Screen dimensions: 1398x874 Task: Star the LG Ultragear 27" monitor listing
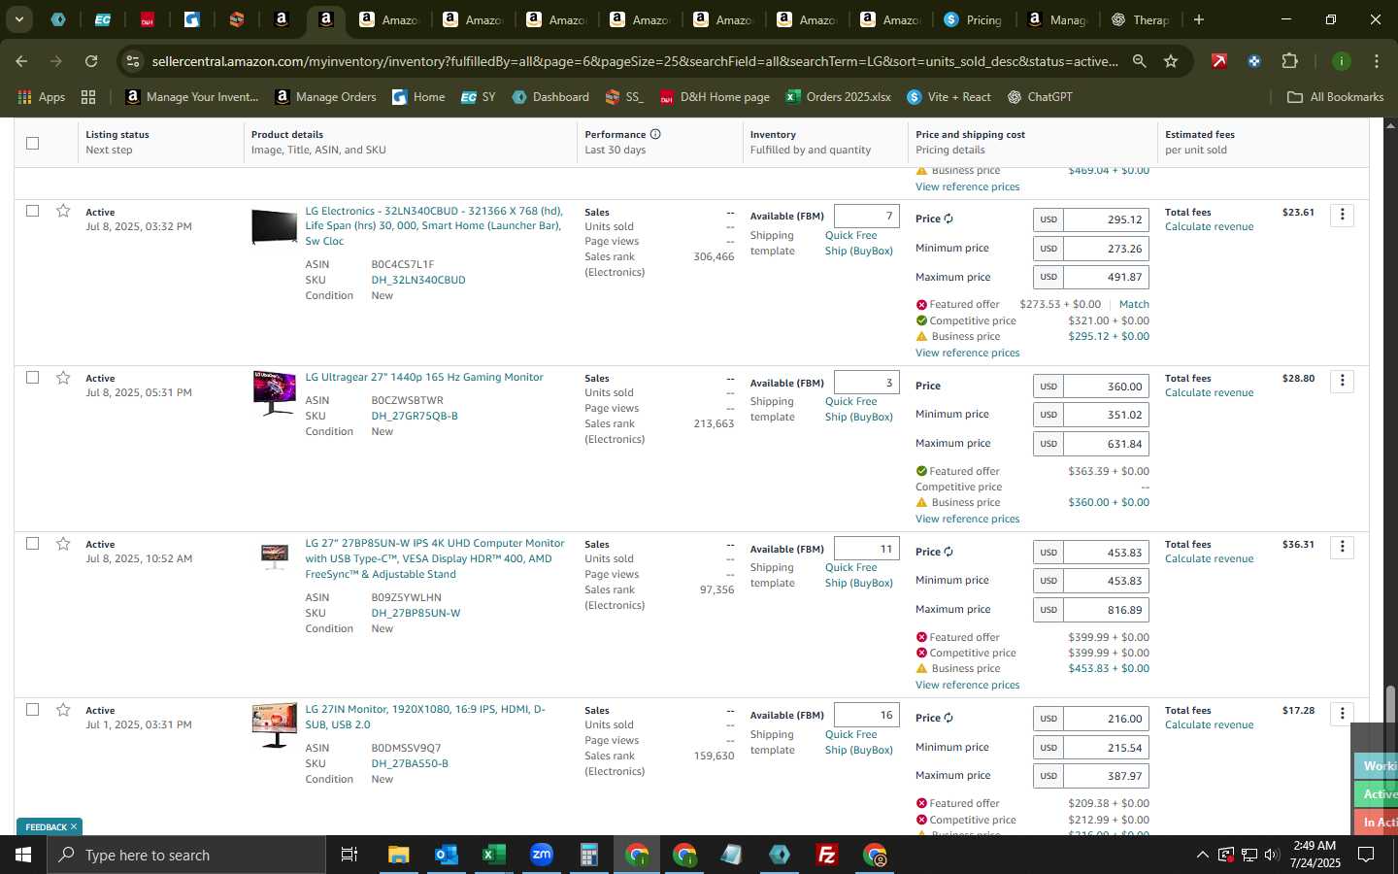click(x=63, y=377)
